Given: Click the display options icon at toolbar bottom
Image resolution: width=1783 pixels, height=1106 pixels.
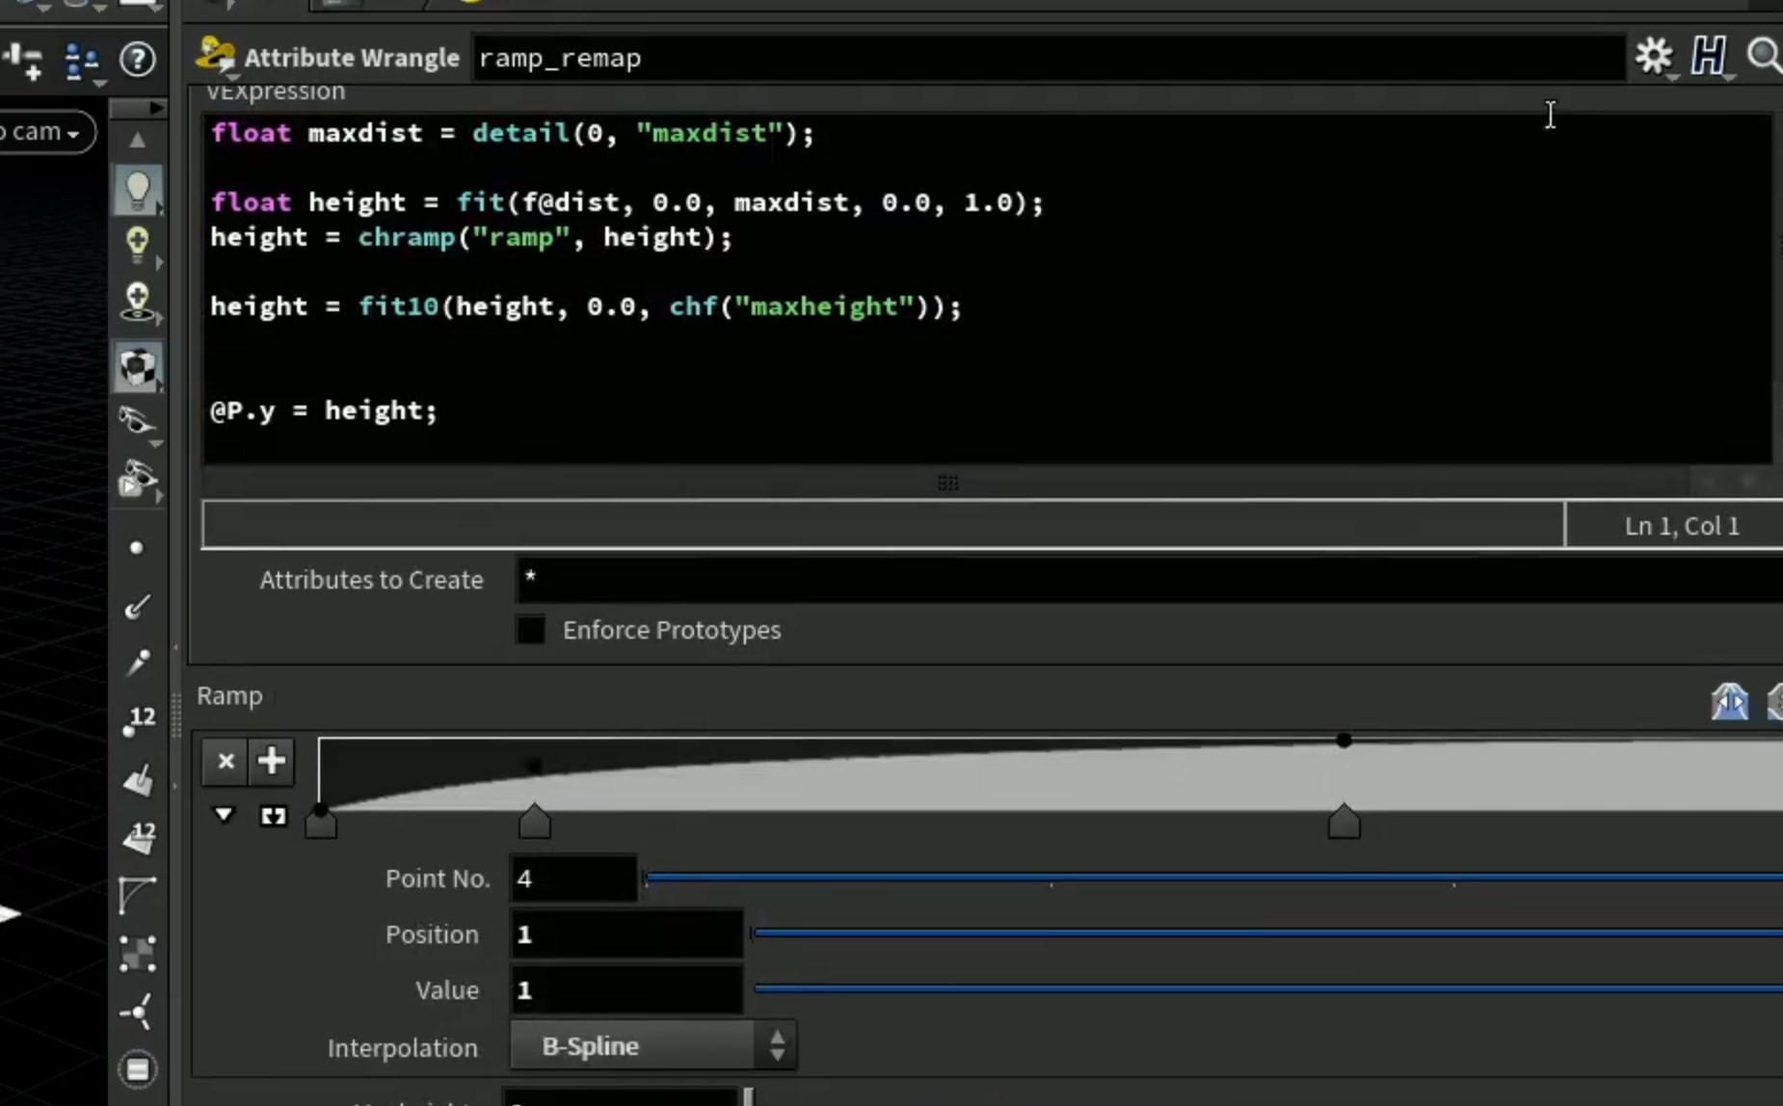Looking at the screenshot, I should 138,1069.
